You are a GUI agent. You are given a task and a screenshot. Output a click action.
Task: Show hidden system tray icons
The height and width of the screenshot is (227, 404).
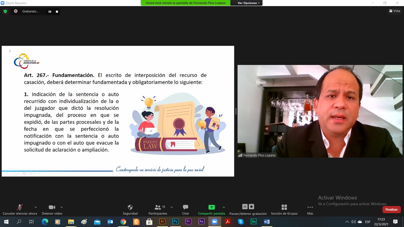tap(347, 222)
